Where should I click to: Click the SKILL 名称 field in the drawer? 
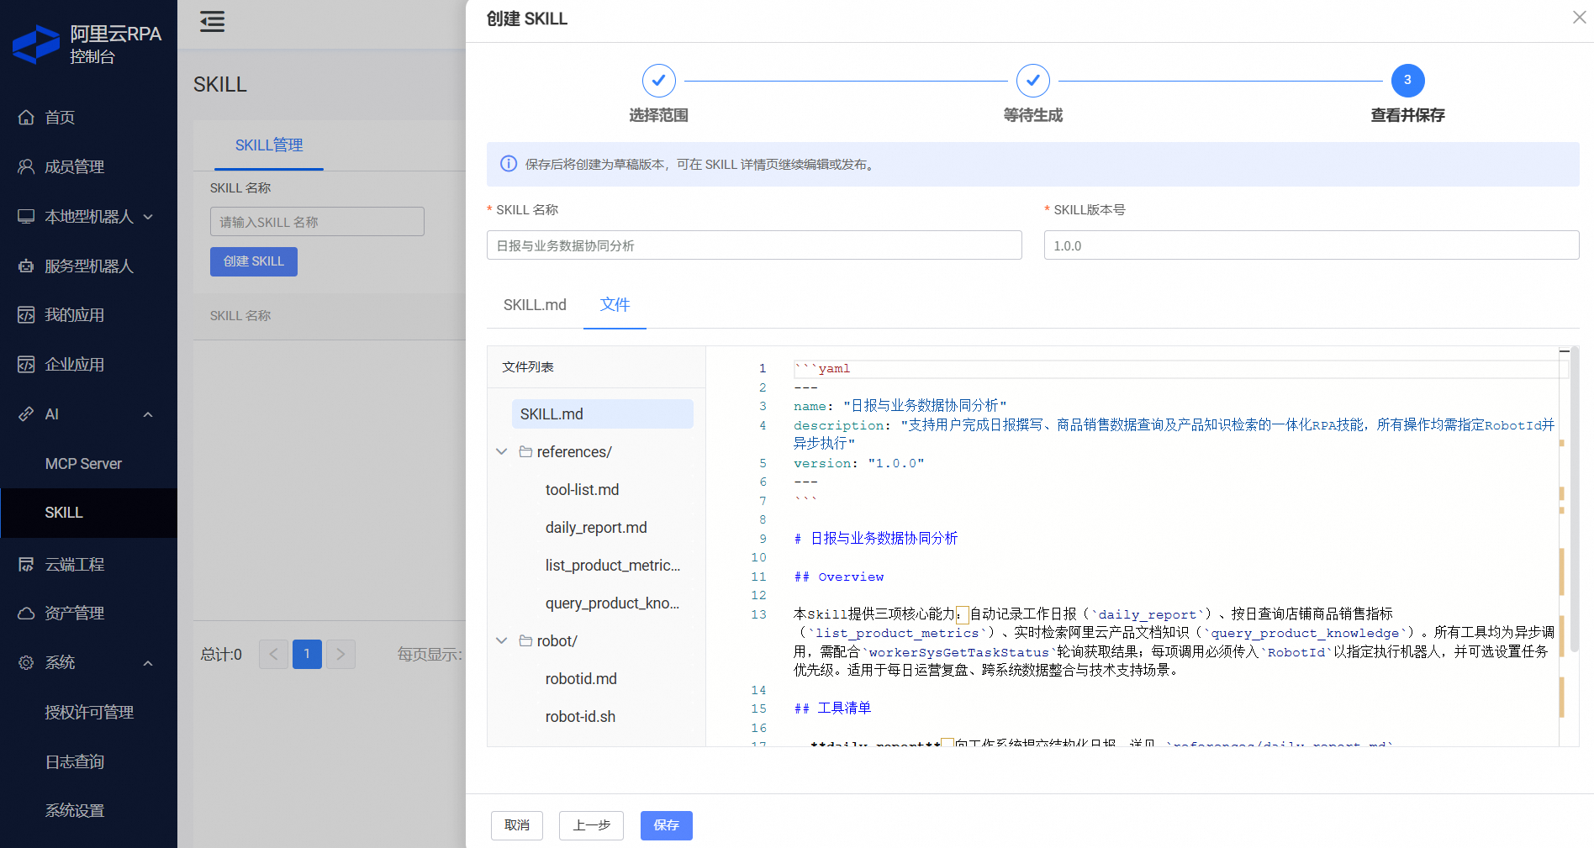click(x=754, y=245)
